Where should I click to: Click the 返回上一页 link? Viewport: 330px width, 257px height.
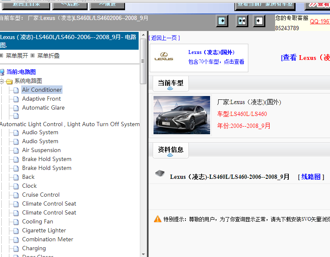[165, 38]
